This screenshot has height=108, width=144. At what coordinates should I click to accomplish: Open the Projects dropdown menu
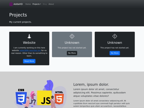pos(37,4)
